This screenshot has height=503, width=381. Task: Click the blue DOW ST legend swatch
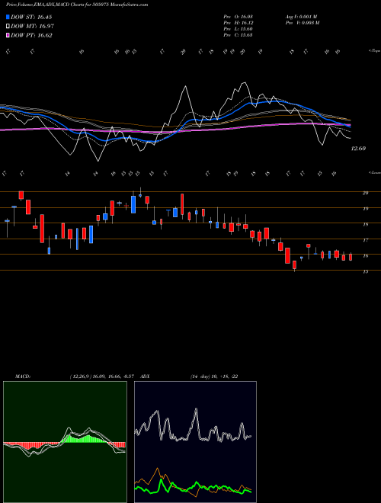point(8,17)
